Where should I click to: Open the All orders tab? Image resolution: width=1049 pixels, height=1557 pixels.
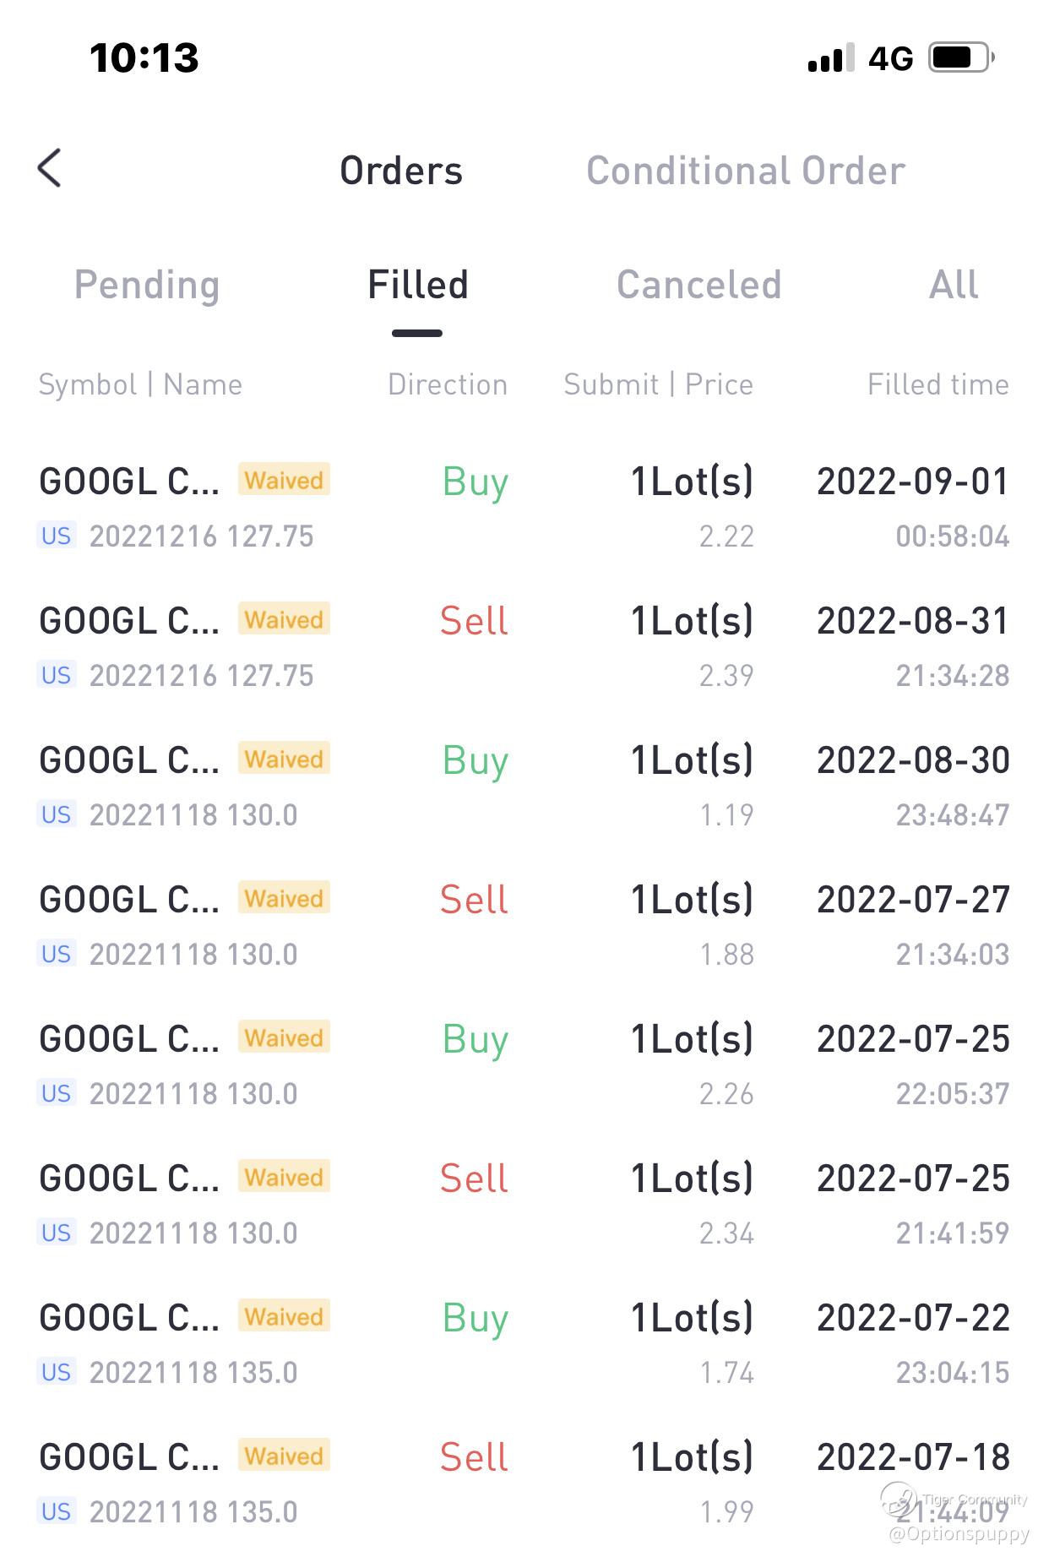(954, 285)
